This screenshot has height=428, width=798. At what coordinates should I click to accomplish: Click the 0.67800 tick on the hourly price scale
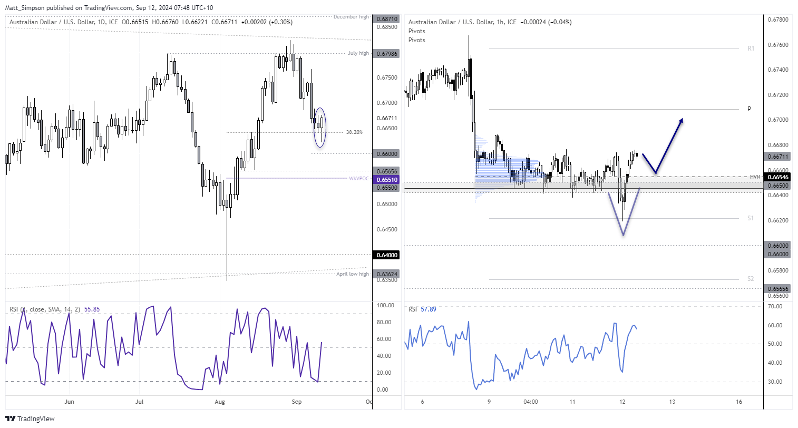coord(778,20)
